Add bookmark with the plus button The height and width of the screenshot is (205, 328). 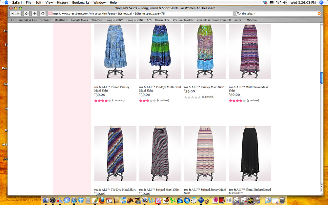point(34,13)
